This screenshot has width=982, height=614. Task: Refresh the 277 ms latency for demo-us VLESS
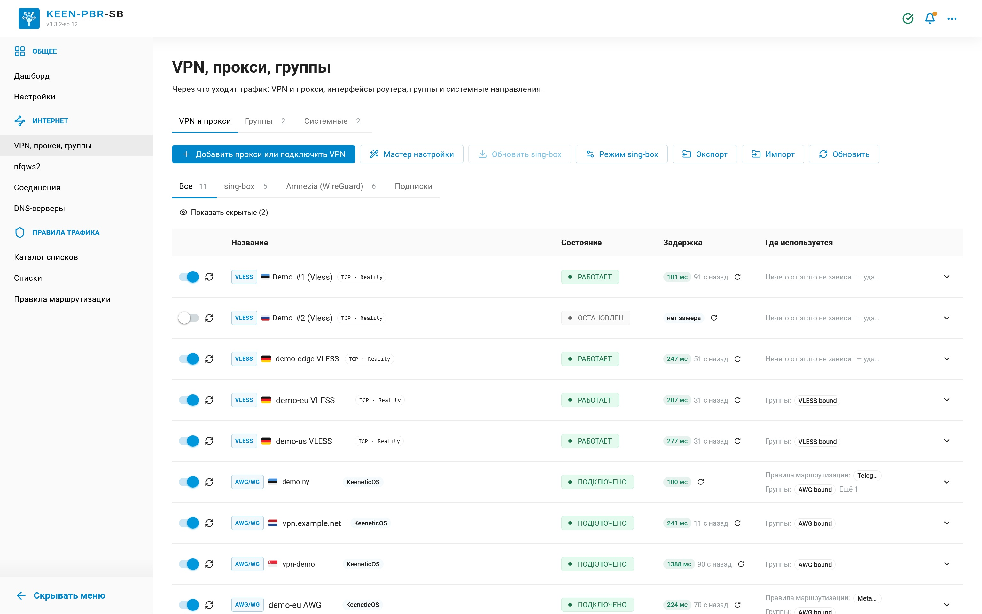tap(737, 441)
